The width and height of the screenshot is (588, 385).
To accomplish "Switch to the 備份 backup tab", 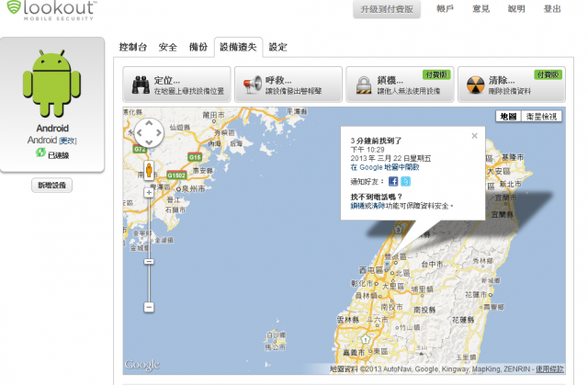I will tap(198, 47).
